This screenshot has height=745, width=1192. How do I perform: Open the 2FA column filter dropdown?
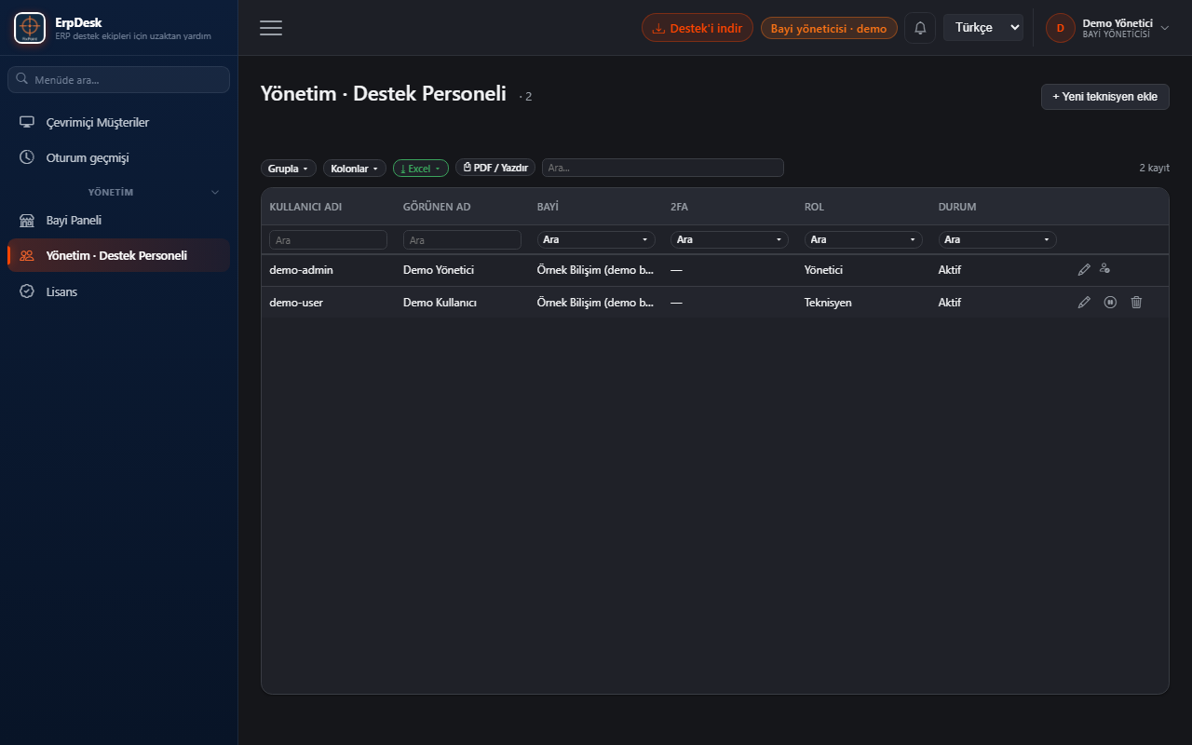click(729, 239)
